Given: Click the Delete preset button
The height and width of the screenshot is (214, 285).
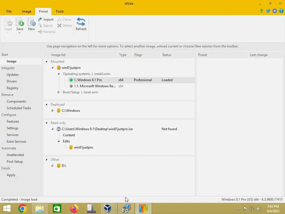Looking at the screenshot, I should (65, 26).
